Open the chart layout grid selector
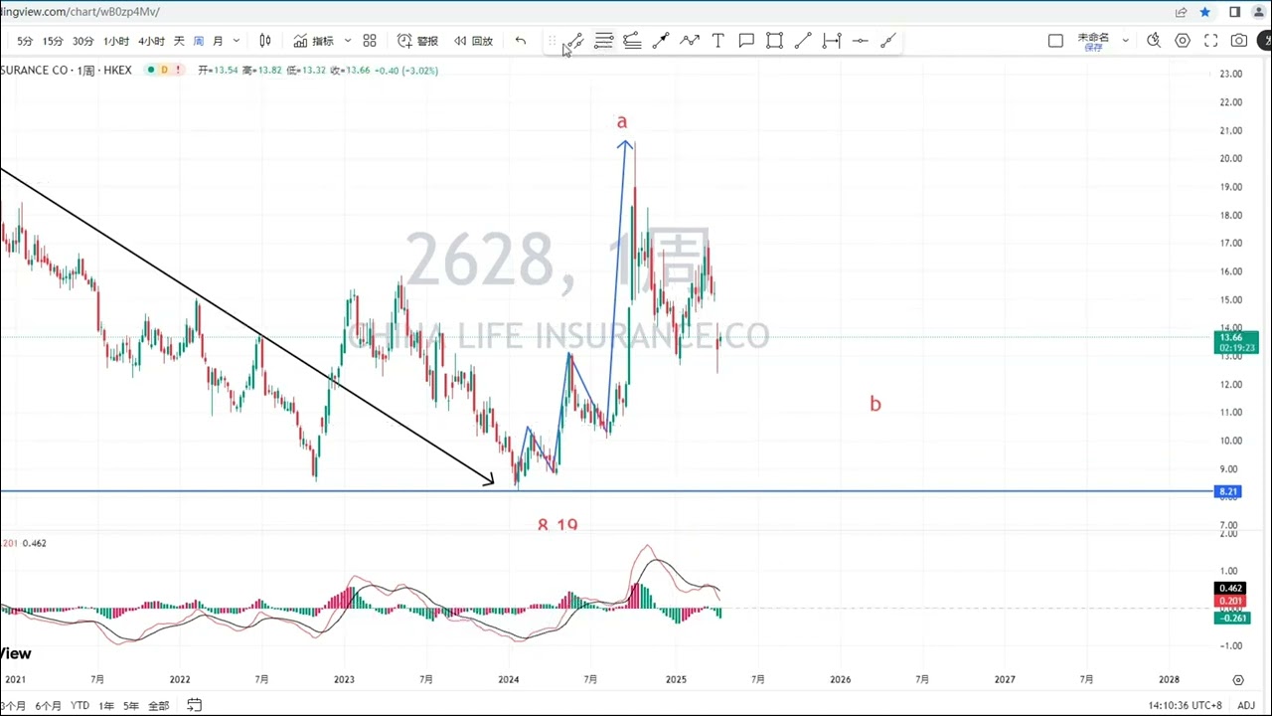1272x716 pixels. [x=370, y=41]
